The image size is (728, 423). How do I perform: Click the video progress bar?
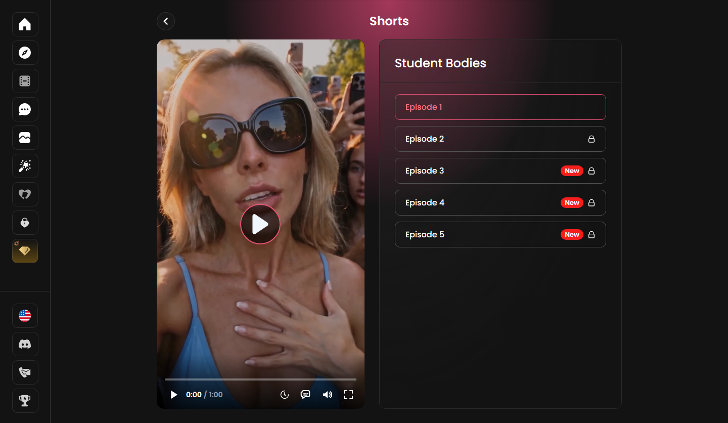pyautogui.click(x=260, y=379)
